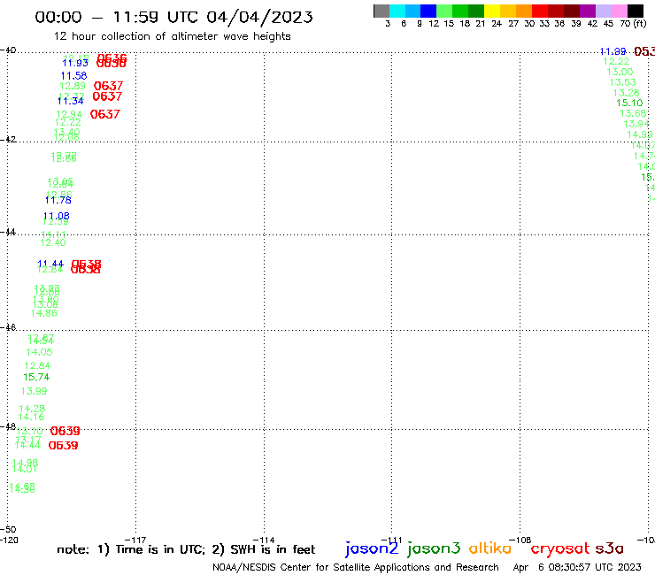655x575 pixels.
Task: Click the '70 (ft)' label under the color scale
Action: pos(633,24)
